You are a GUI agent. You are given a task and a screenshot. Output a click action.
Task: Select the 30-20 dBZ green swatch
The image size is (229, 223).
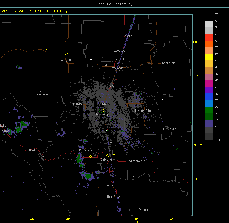[x=209, y=110]
